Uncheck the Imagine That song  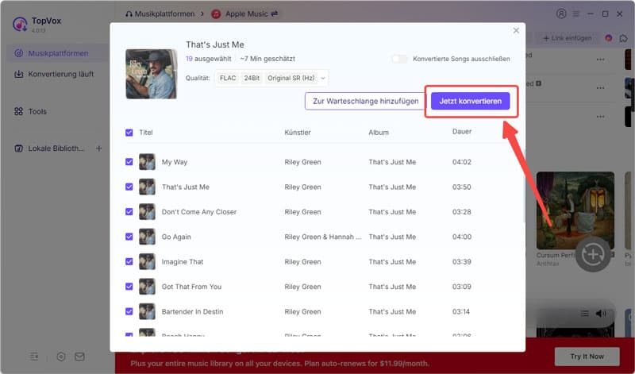129,262
